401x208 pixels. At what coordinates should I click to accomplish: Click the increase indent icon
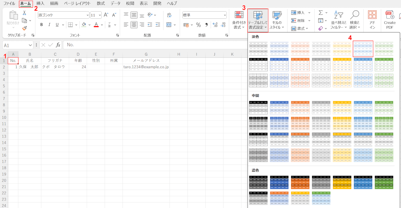(158, 25)
